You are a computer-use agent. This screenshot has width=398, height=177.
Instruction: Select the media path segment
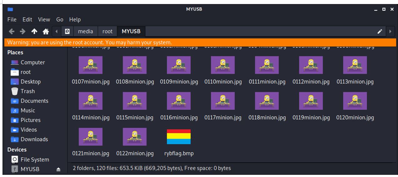pos(86,31)
